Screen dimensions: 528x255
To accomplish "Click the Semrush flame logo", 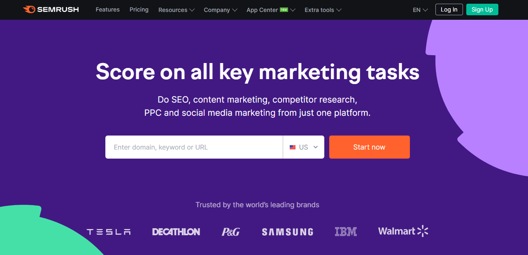I will click(x=29, y=9).
